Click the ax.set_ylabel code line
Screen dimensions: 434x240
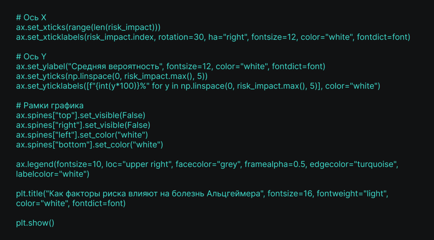[x=170, y=67]
